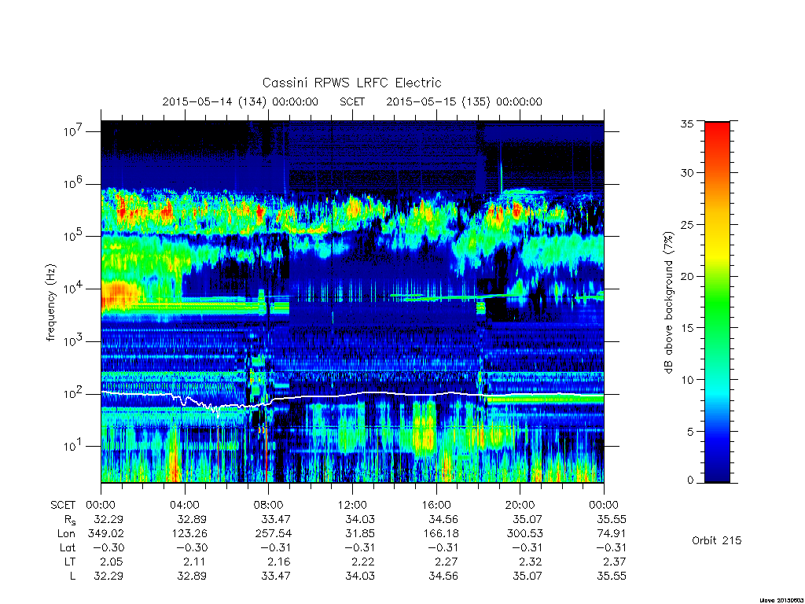
Task: Click the longitude value 300.53
Action: (524, 534)
